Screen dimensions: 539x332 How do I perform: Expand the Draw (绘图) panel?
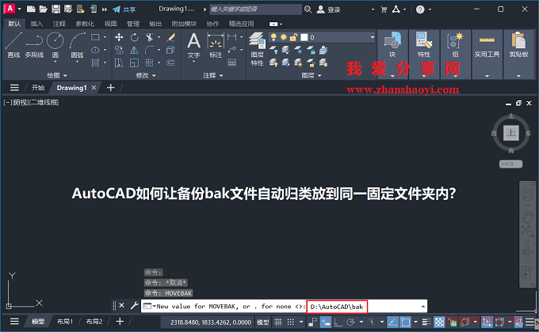[57, 75]
